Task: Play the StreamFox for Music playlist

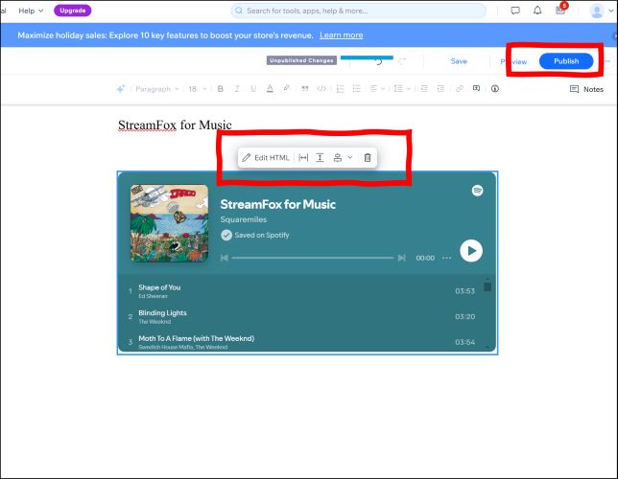Action: pyautogui.click(x=471, y=251)
